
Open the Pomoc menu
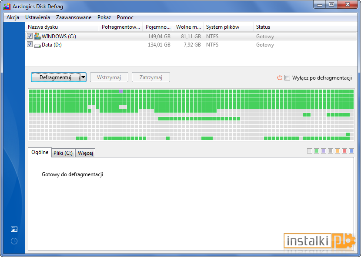pos(125,17)
